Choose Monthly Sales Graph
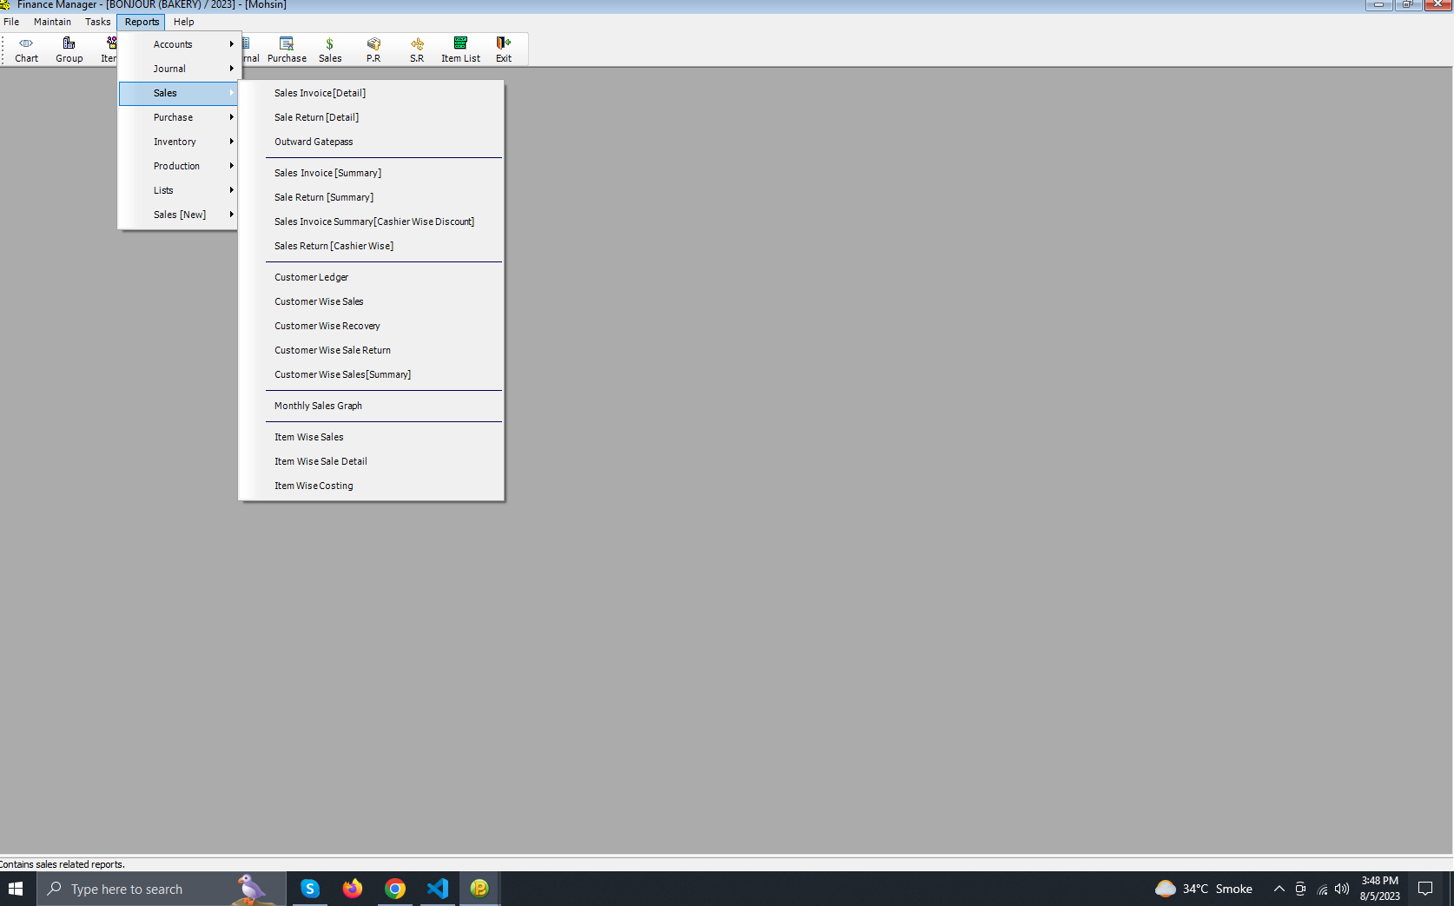 point(318,406)
